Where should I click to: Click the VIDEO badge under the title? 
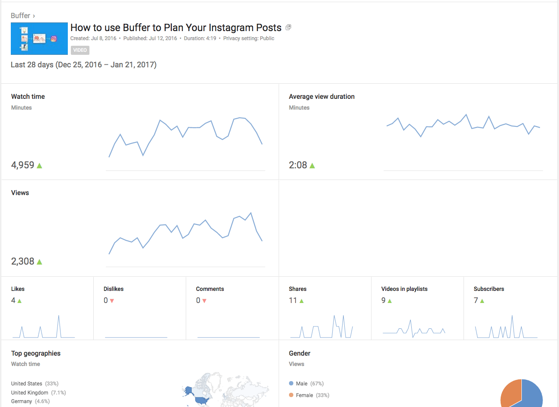[80, 50]
